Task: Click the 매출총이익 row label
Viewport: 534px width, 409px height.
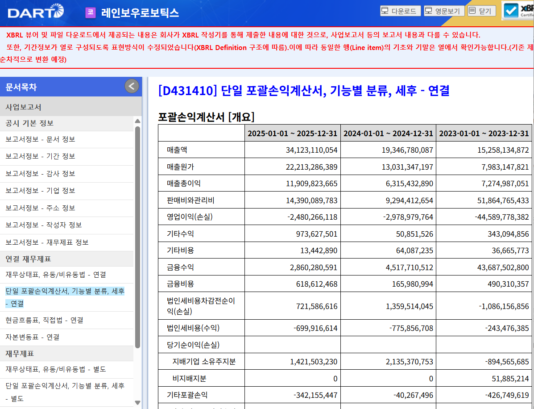Action: [x=183, y=184]
